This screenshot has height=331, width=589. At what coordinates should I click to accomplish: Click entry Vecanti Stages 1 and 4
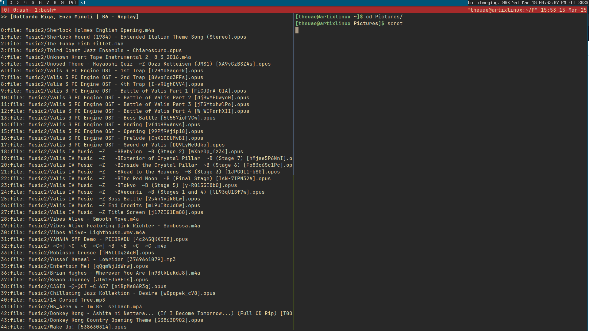tap(133, 192)
